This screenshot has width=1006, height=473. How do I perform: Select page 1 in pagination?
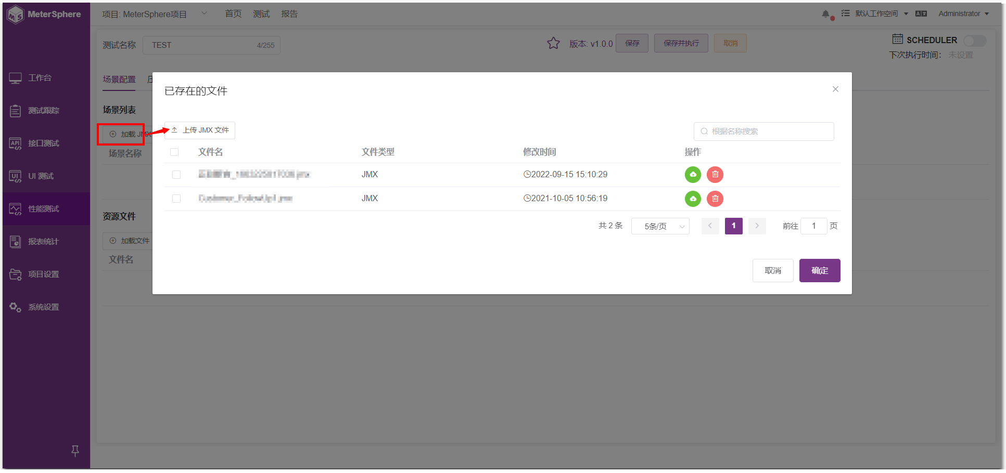(x=734, y=226)
